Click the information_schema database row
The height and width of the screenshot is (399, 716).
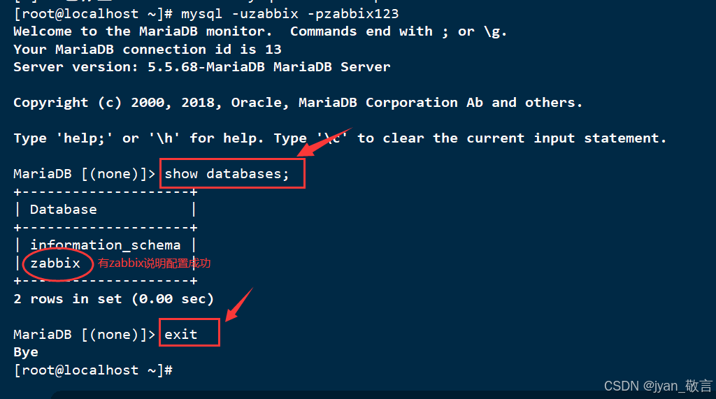click(x=106, y=245)
